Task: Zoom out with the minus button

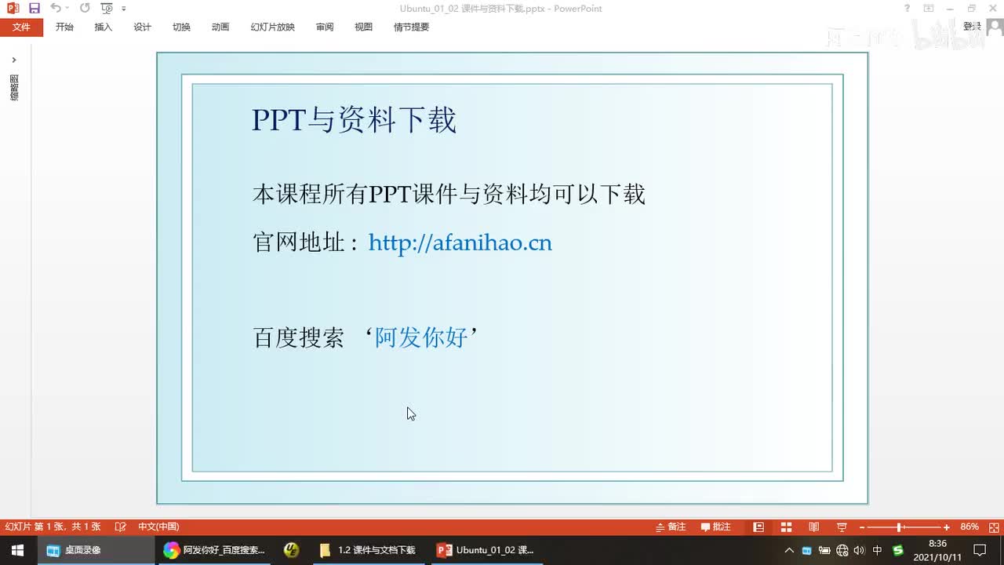Action: point(862,527)
